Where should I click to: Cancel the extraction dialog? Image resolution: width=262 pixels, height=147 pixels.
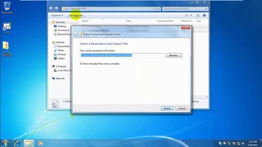tap(182, 108)
